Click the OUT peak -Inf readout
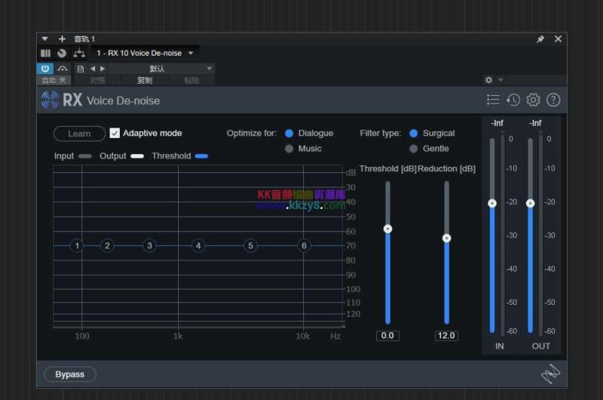This screenshot has width=603, height=400. (x=535, y=123)
